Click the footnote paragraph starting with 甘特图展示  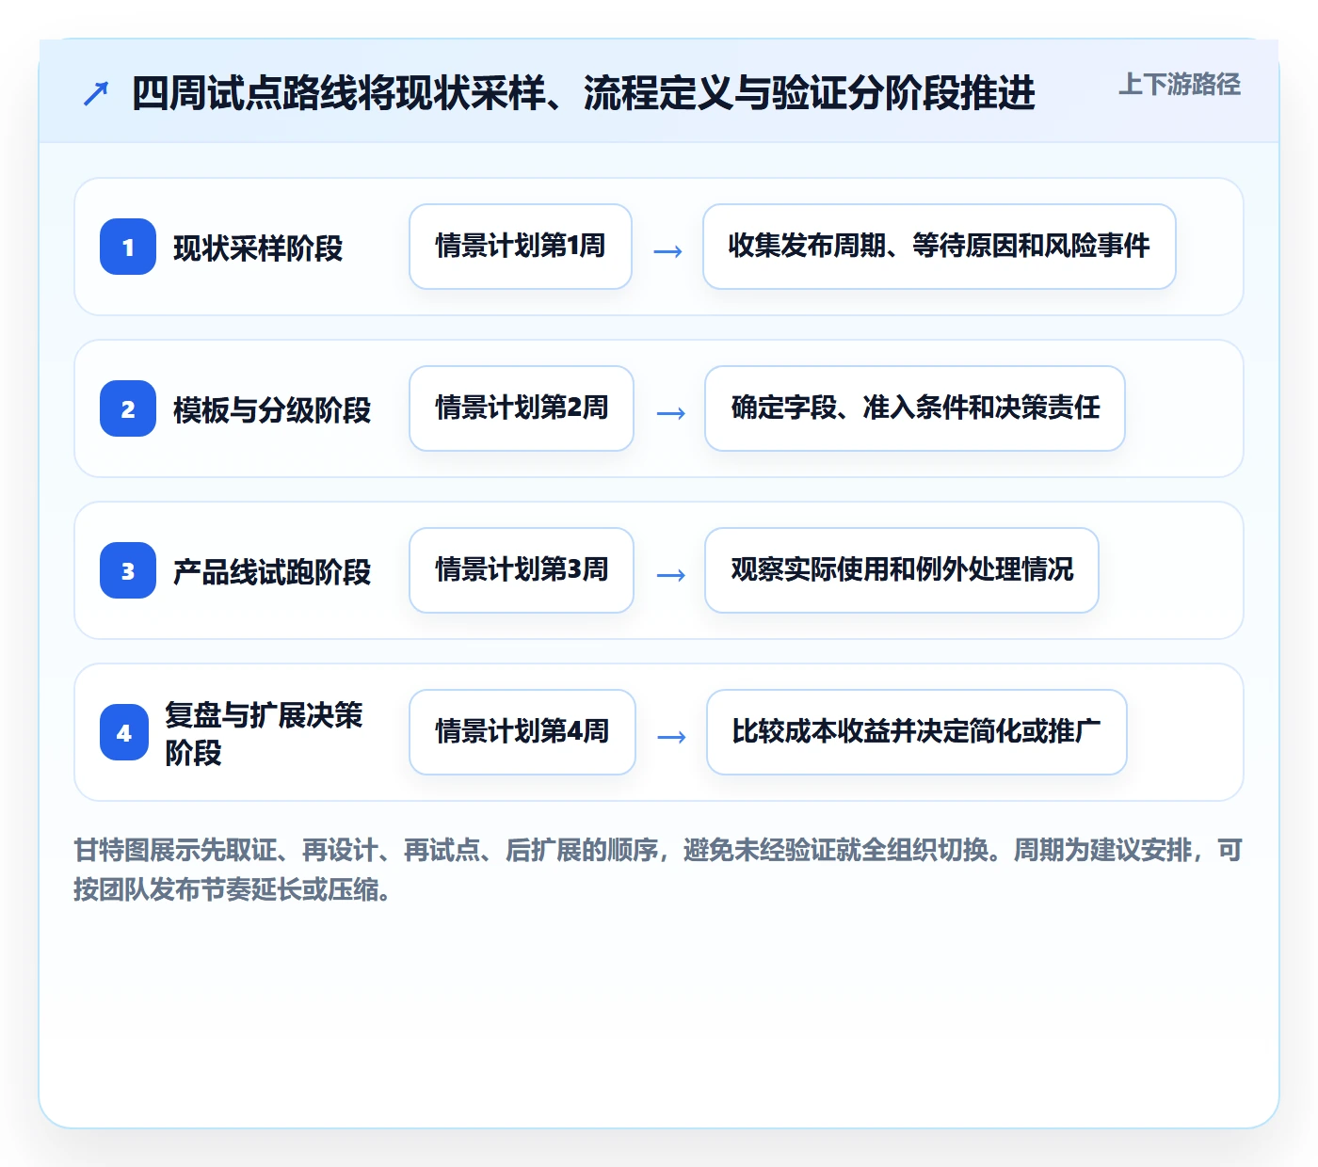tap(658, 870)
